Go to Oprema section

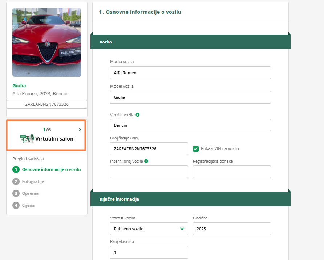click(x=30, y=193)
